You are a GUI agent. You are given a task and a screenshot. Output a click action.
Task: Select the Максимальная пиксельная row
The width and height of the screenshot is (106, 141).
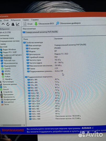tap(40, 66)
